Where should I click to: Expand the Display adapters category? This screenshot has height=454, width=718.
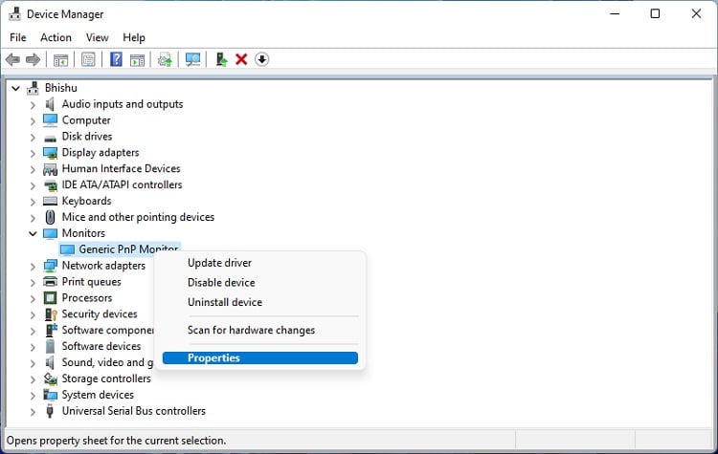point(33,153)
